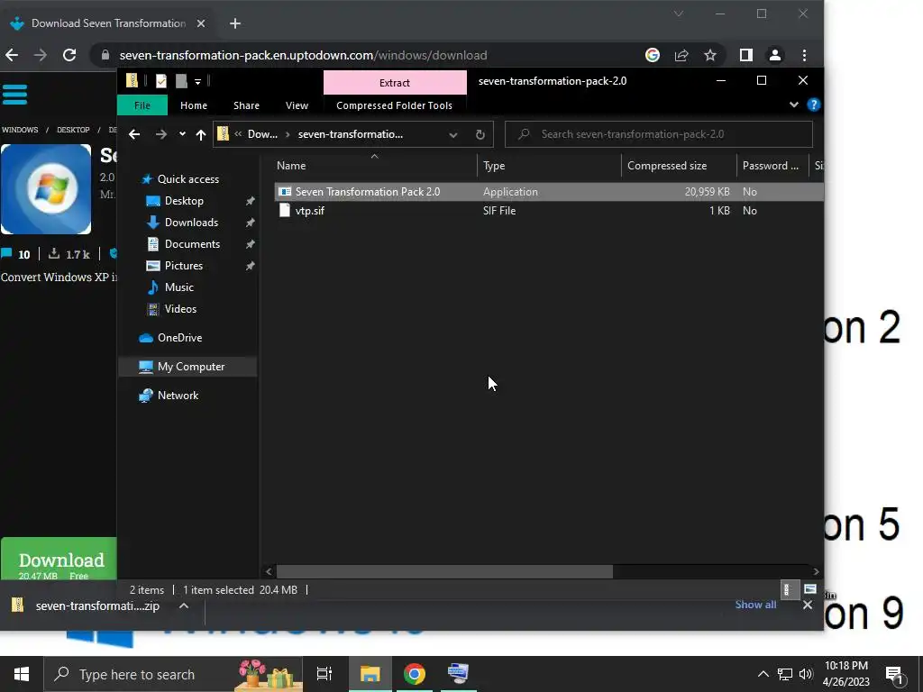Click the Share this page icon in Chrome
923x692 pixels.
point(681,55)
